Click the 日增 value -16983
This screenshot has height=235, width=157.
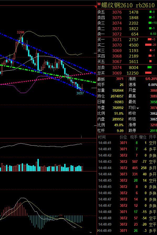pyautogui.click(x=118, y=102)
